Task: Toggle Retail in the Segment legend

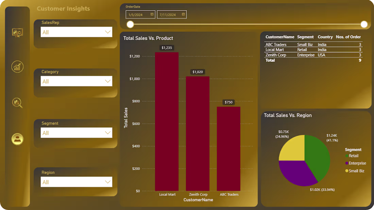Action: click(354, 156)
